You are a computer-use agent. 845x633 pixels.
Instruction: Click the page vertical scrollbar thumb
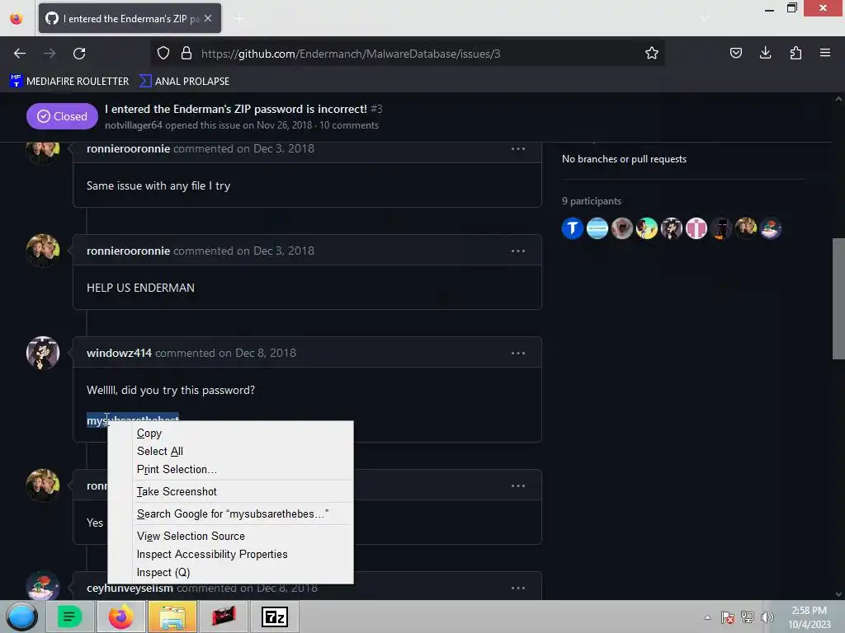click(x=838, y=298)
